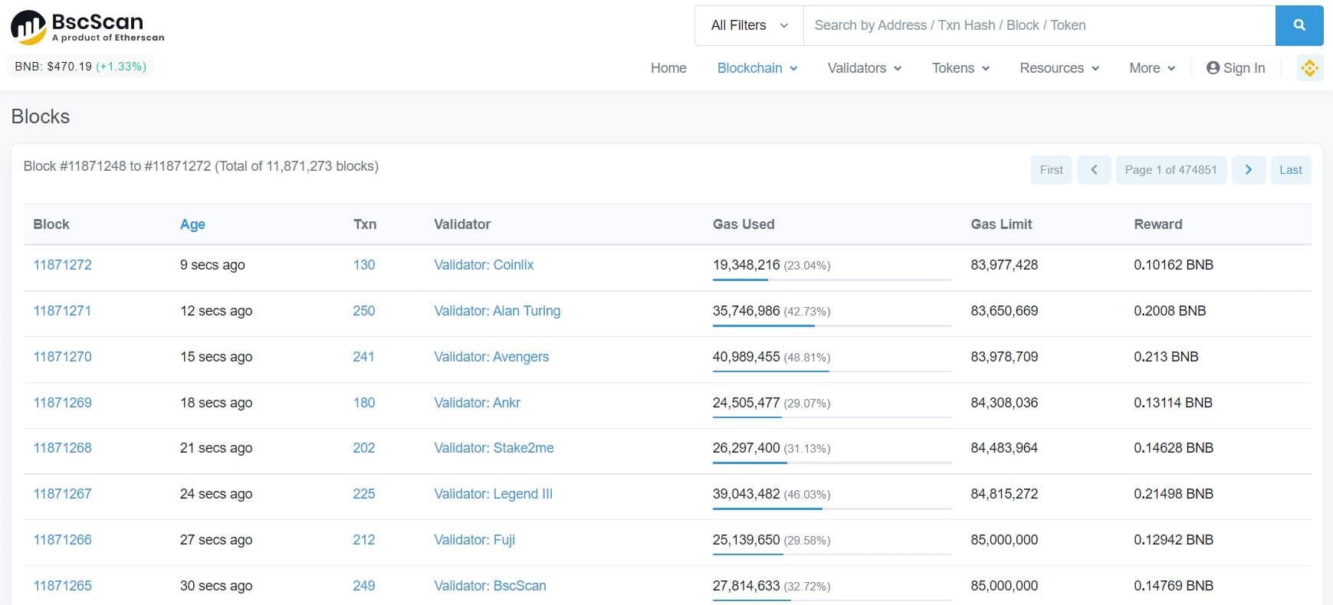
Task: View 250 transactions of block 11871271
Action: 364,311
